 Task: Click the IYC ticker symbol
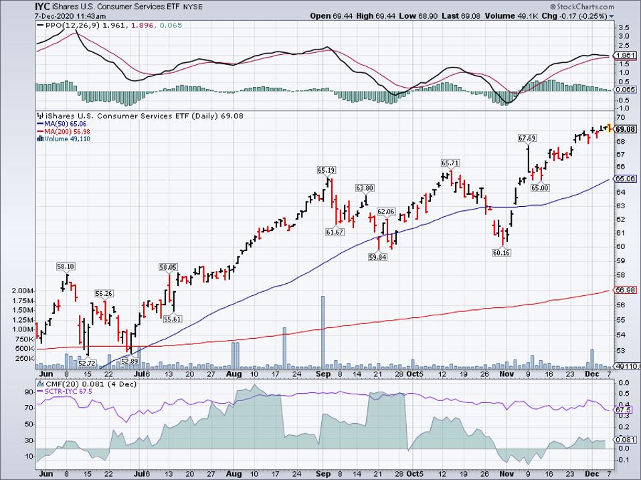coord(42,7)
